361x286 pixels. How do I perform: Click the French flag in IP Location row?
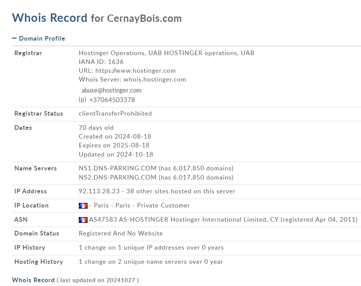pyautogui.click(x=83, y=206)
